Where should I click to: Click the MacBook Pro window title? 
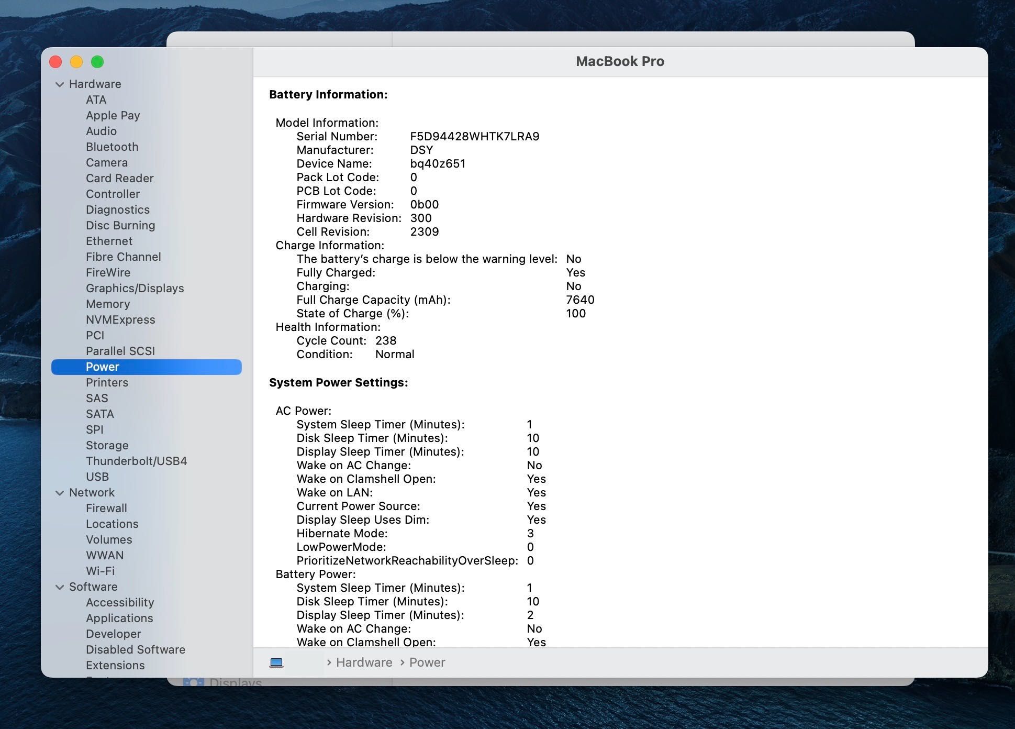coord(620,61)
